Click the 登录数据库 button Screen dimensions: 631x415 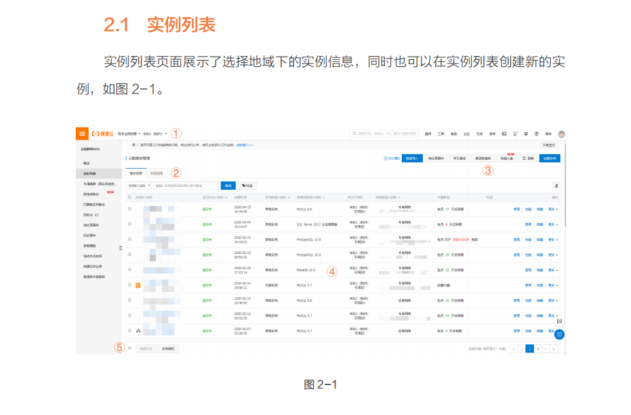(485, 157)
